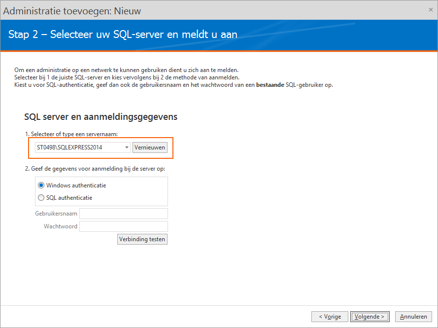Click the Wachtwoord input field
This screenshot has width=438, height=328.
124,226
